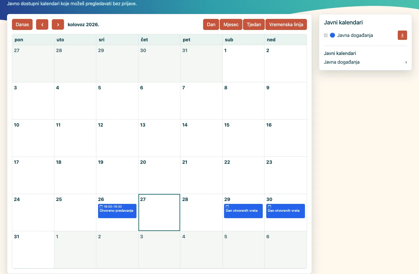
Task: Switch to the Dan view
Action: (x=211, y=24)
